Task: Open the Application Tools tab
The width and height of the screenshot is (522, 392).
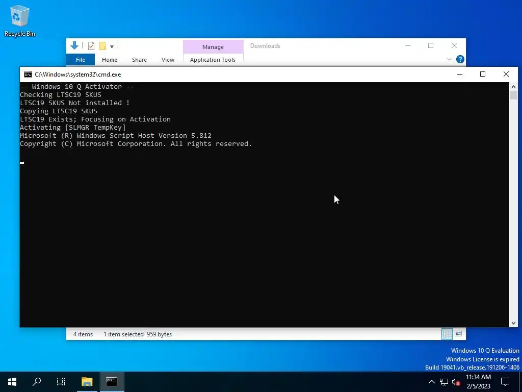Action: pos(213,60)
